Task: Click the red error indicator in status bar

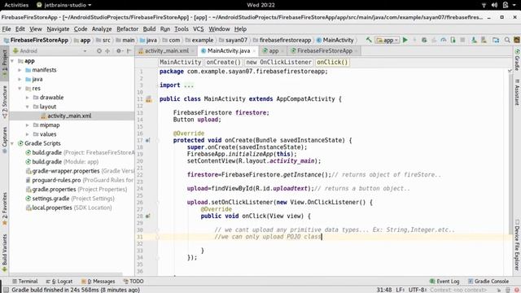Action: coord(517,290)
